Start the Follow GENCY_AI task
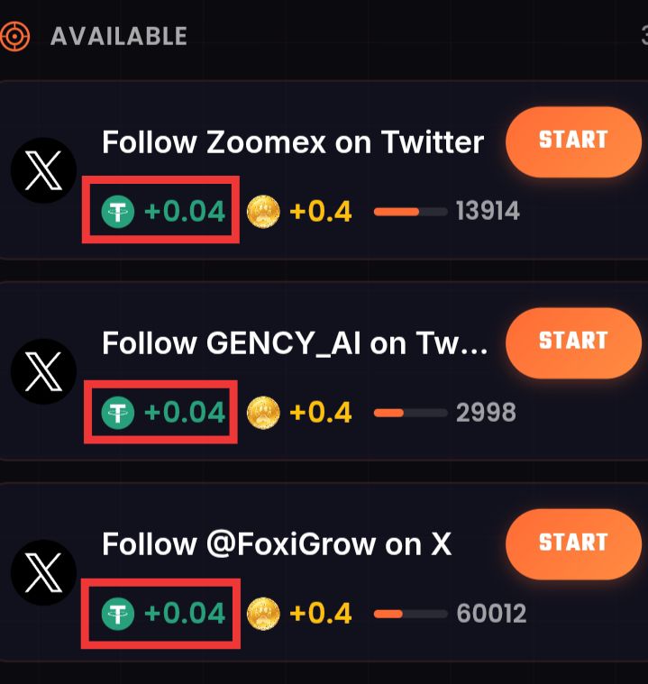The image size is (648, 684). coord(573,342)
